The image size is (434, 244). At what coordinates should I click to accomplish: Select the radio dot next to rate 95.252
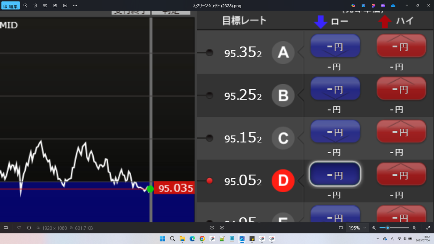(209, 95)
